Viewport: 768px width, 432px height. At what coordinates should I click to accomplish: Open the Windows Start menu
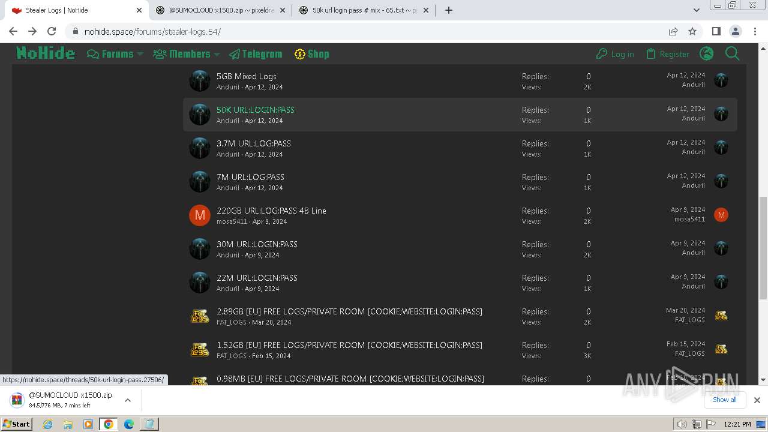click(17, 424)
